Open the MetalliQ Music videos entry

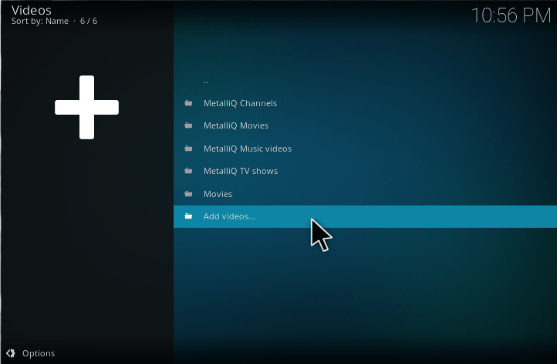point(365,149)
